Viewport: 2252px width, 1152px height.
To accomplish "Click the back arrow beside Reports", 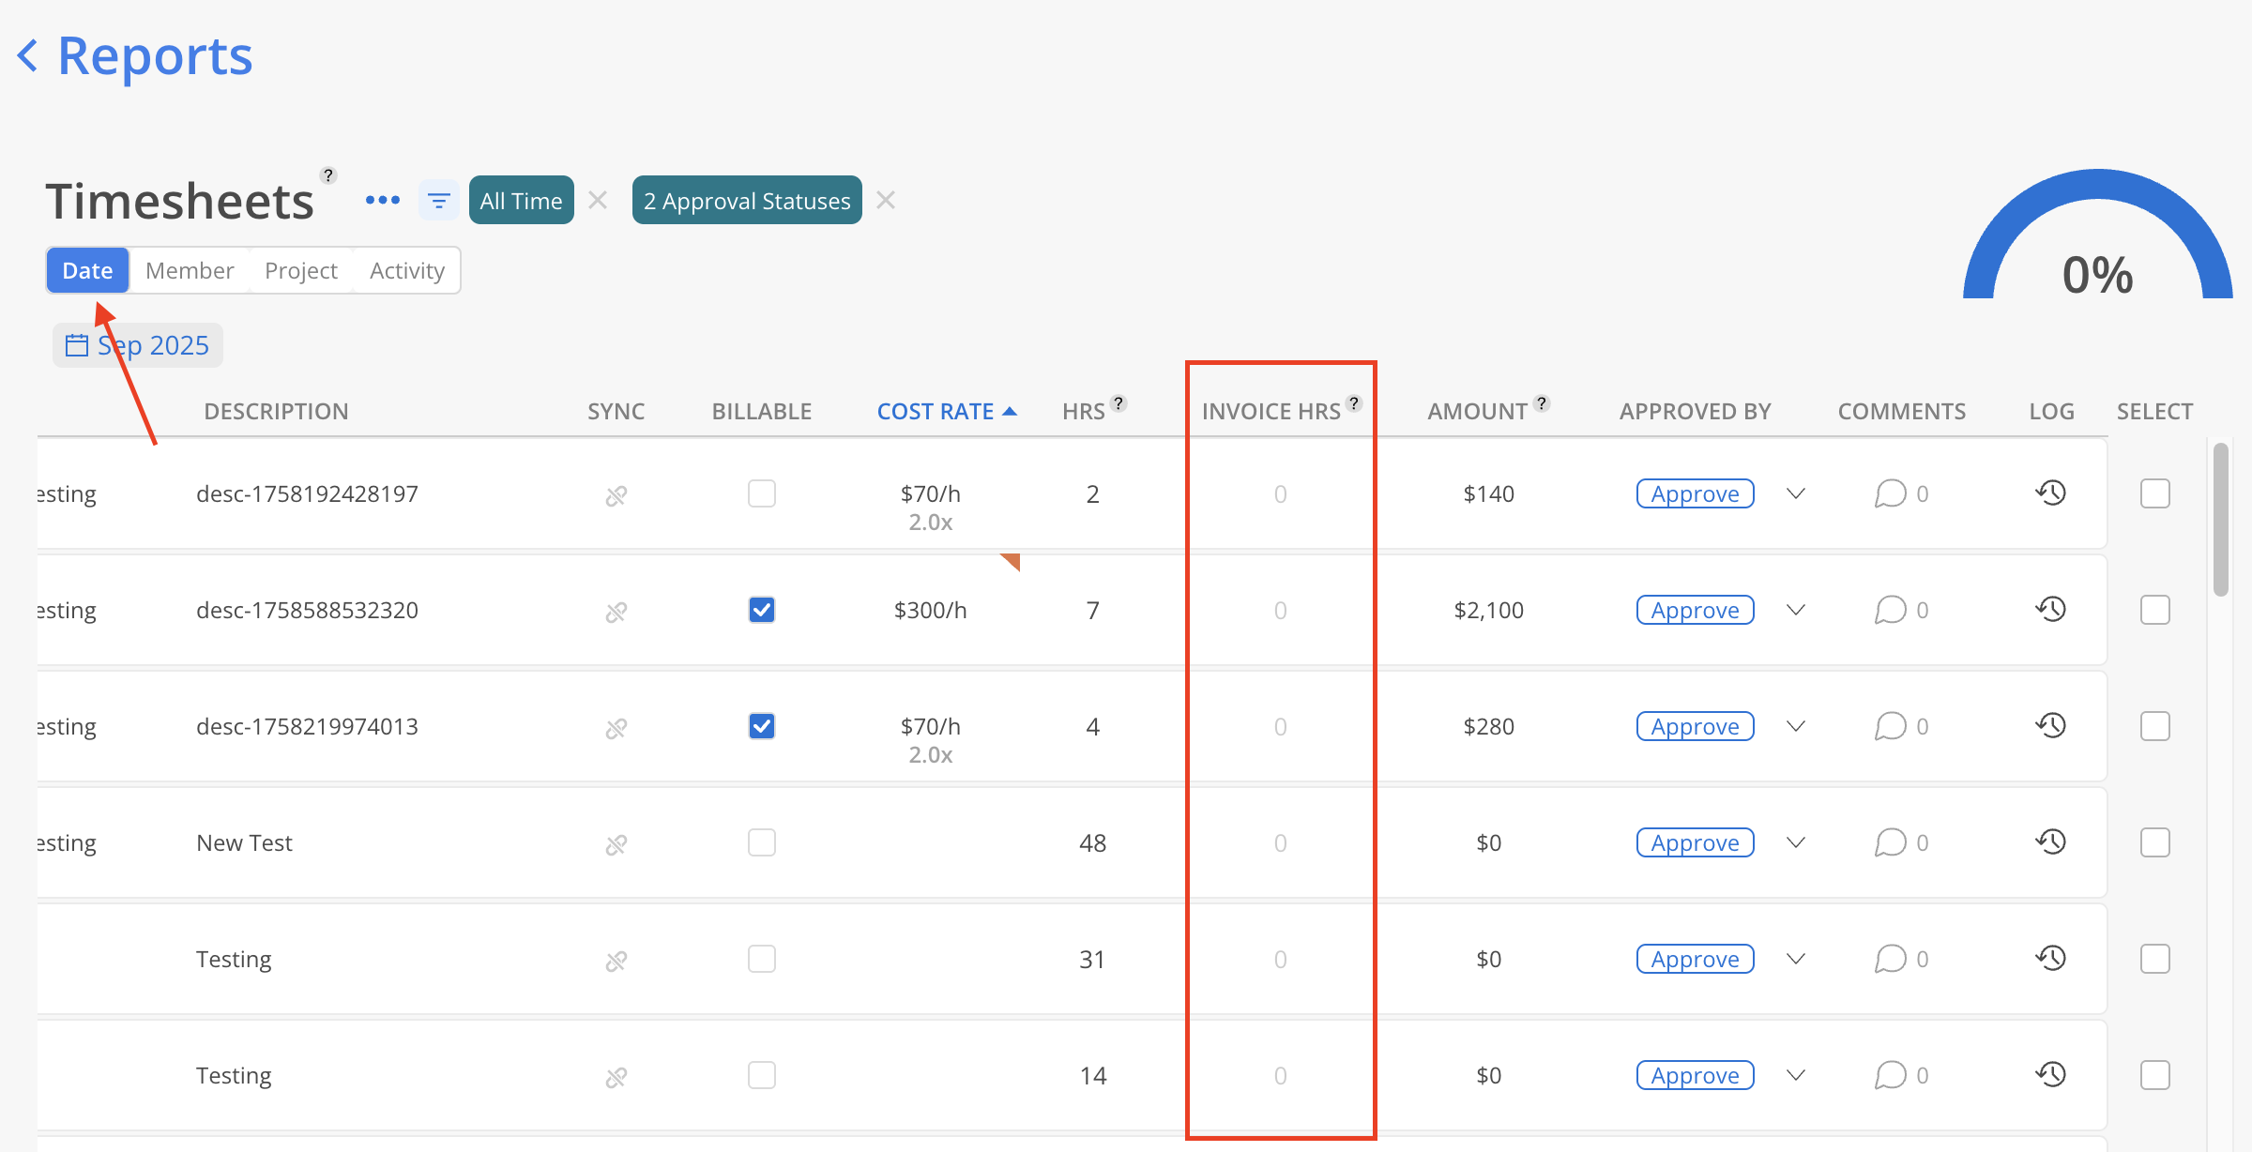I will (x=28, y=56).
